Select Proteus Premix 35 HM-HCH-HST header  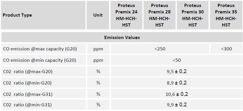coord(226,15)
